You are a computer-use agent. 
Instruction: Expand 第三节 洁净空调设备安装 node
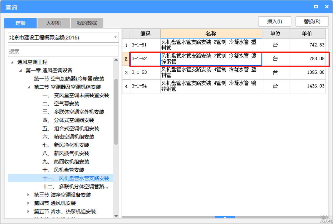coord(29,195)
